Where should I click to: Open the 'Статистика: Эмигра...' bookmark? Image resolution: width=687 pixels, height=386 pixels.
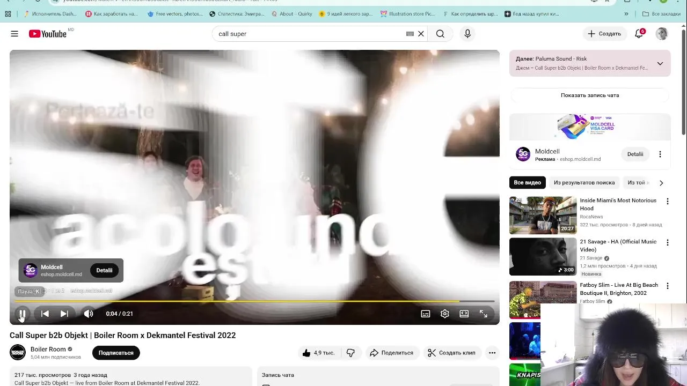(237, 14)
